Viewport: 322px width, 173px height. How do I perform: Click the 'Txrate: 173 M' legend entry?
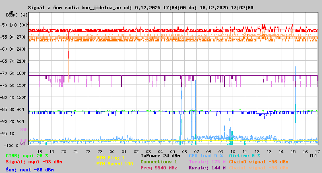[x=207, y=162]
